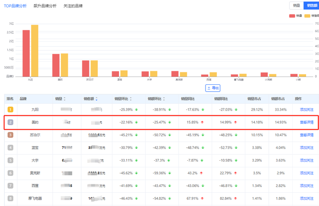Click the green down arrow beside -37.3%

coord(169,160)
